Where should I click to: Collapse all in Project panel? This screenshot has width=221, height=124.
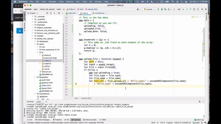point(55,13)
